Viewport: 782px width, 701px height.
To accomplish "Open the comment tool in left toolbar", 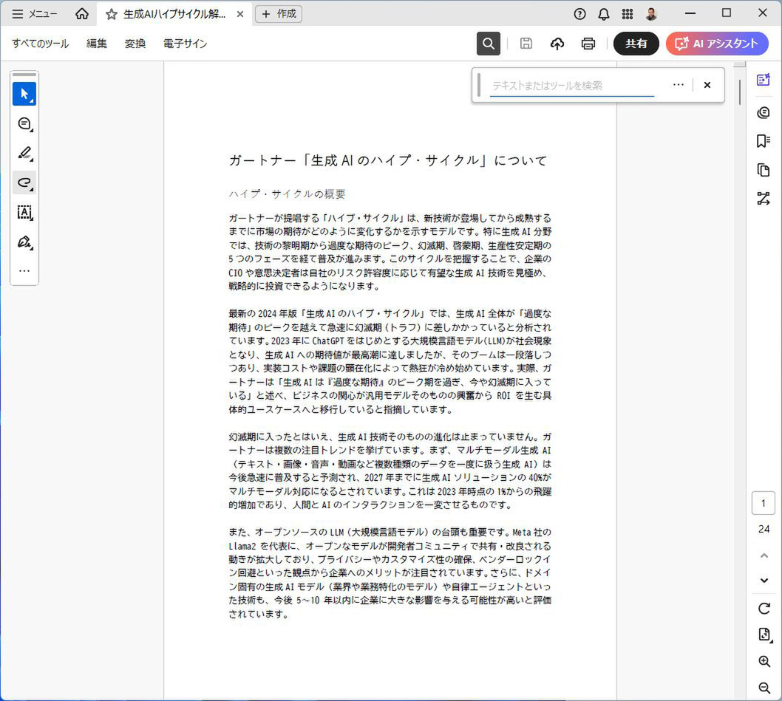I will pos(24,123).
